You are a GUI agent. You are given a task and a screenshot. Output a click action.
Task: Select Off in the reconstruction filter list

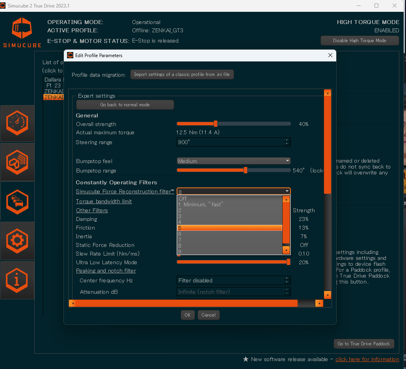coord(230,198)
